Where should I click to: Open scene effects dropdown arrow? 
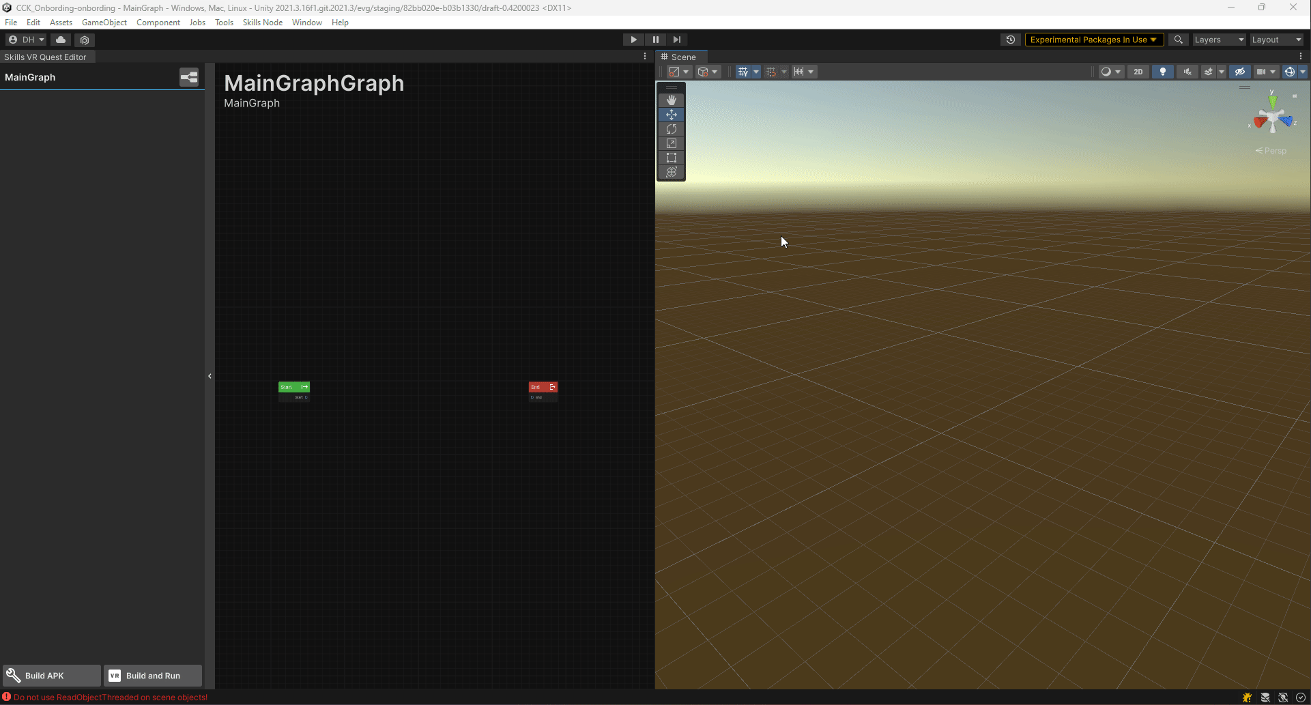pos(1222,72)
